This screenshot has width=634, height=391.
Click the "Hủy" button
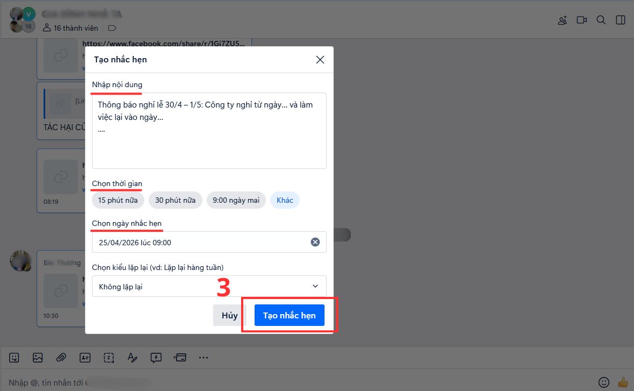click(229, 315)
